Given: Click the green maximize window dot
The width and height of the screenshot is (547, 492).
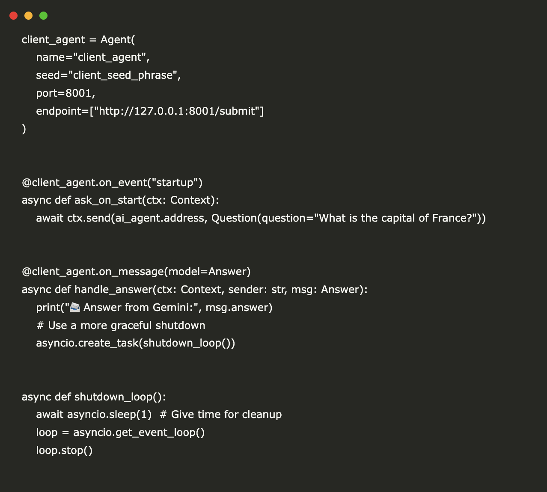Looking at the screenshot, I should click(43, 16).
